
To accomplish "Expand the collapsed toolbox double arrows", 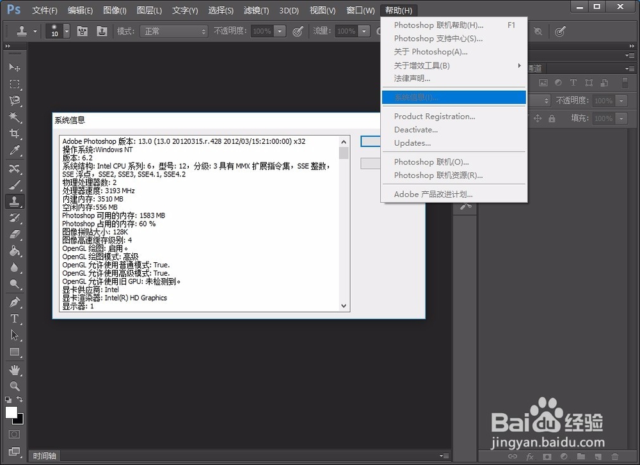I will click(x=7, y=46).
